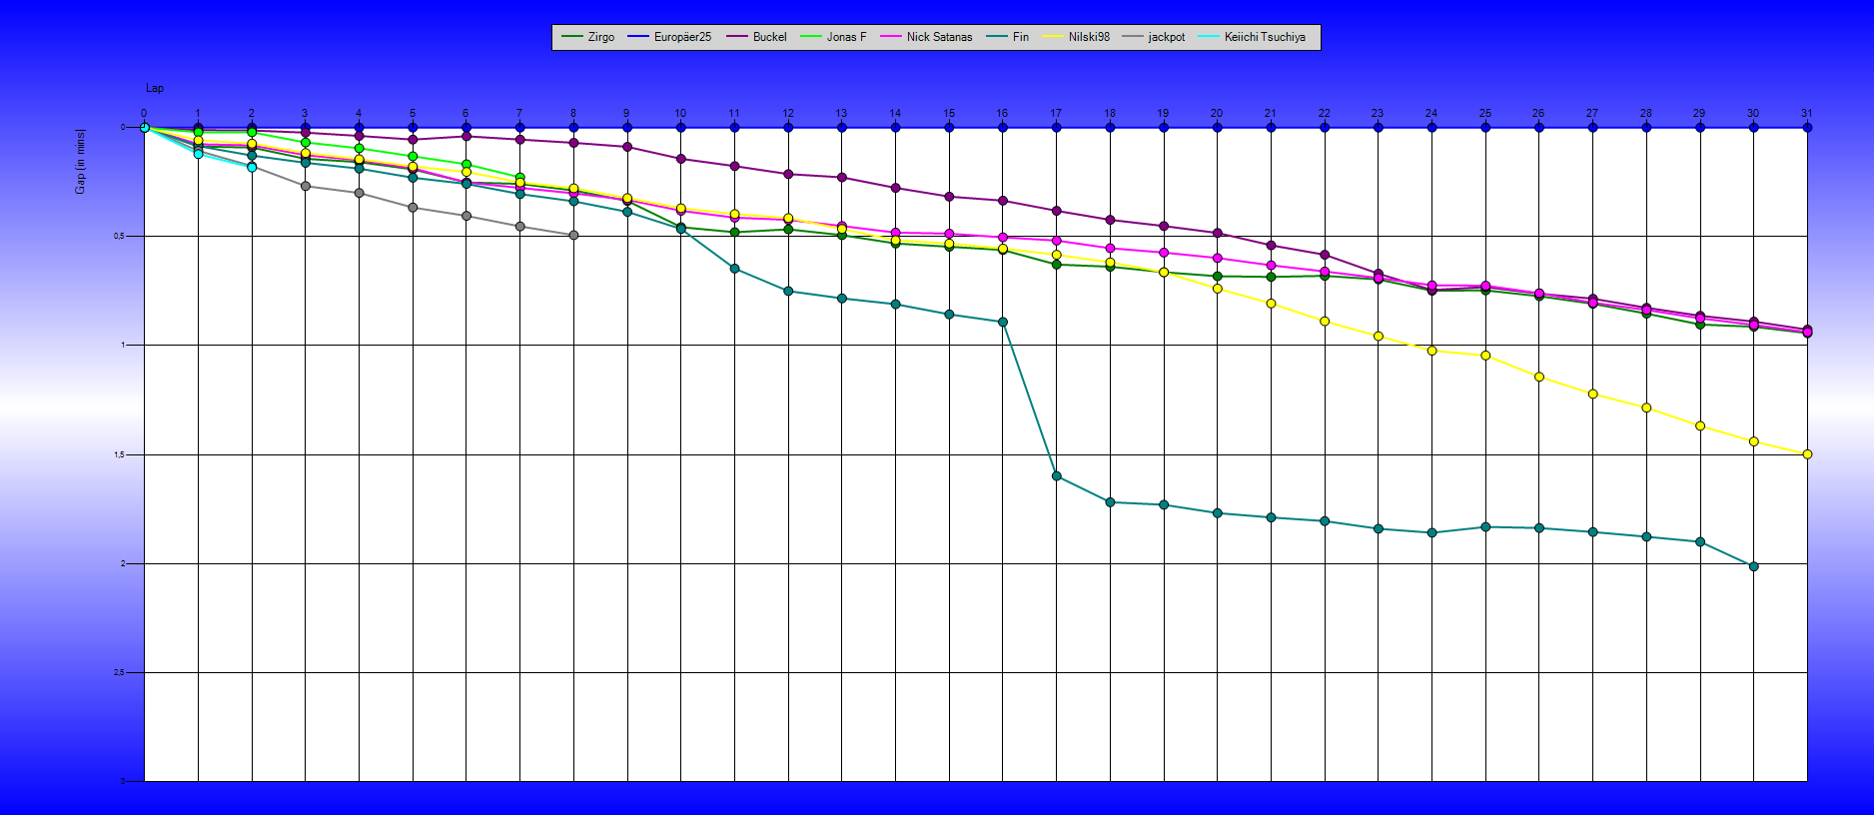Click the 0.5 label on the gap axis

coord(118,236)
